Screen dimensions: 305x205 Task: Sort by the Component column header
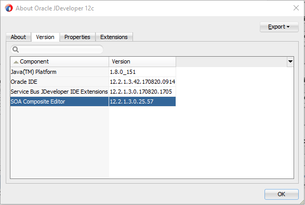(x=60, y=61)
